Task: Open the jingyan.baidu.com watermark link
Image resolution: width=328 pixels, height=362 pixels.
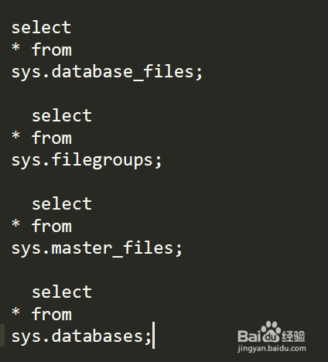Action: pos(272,349)
